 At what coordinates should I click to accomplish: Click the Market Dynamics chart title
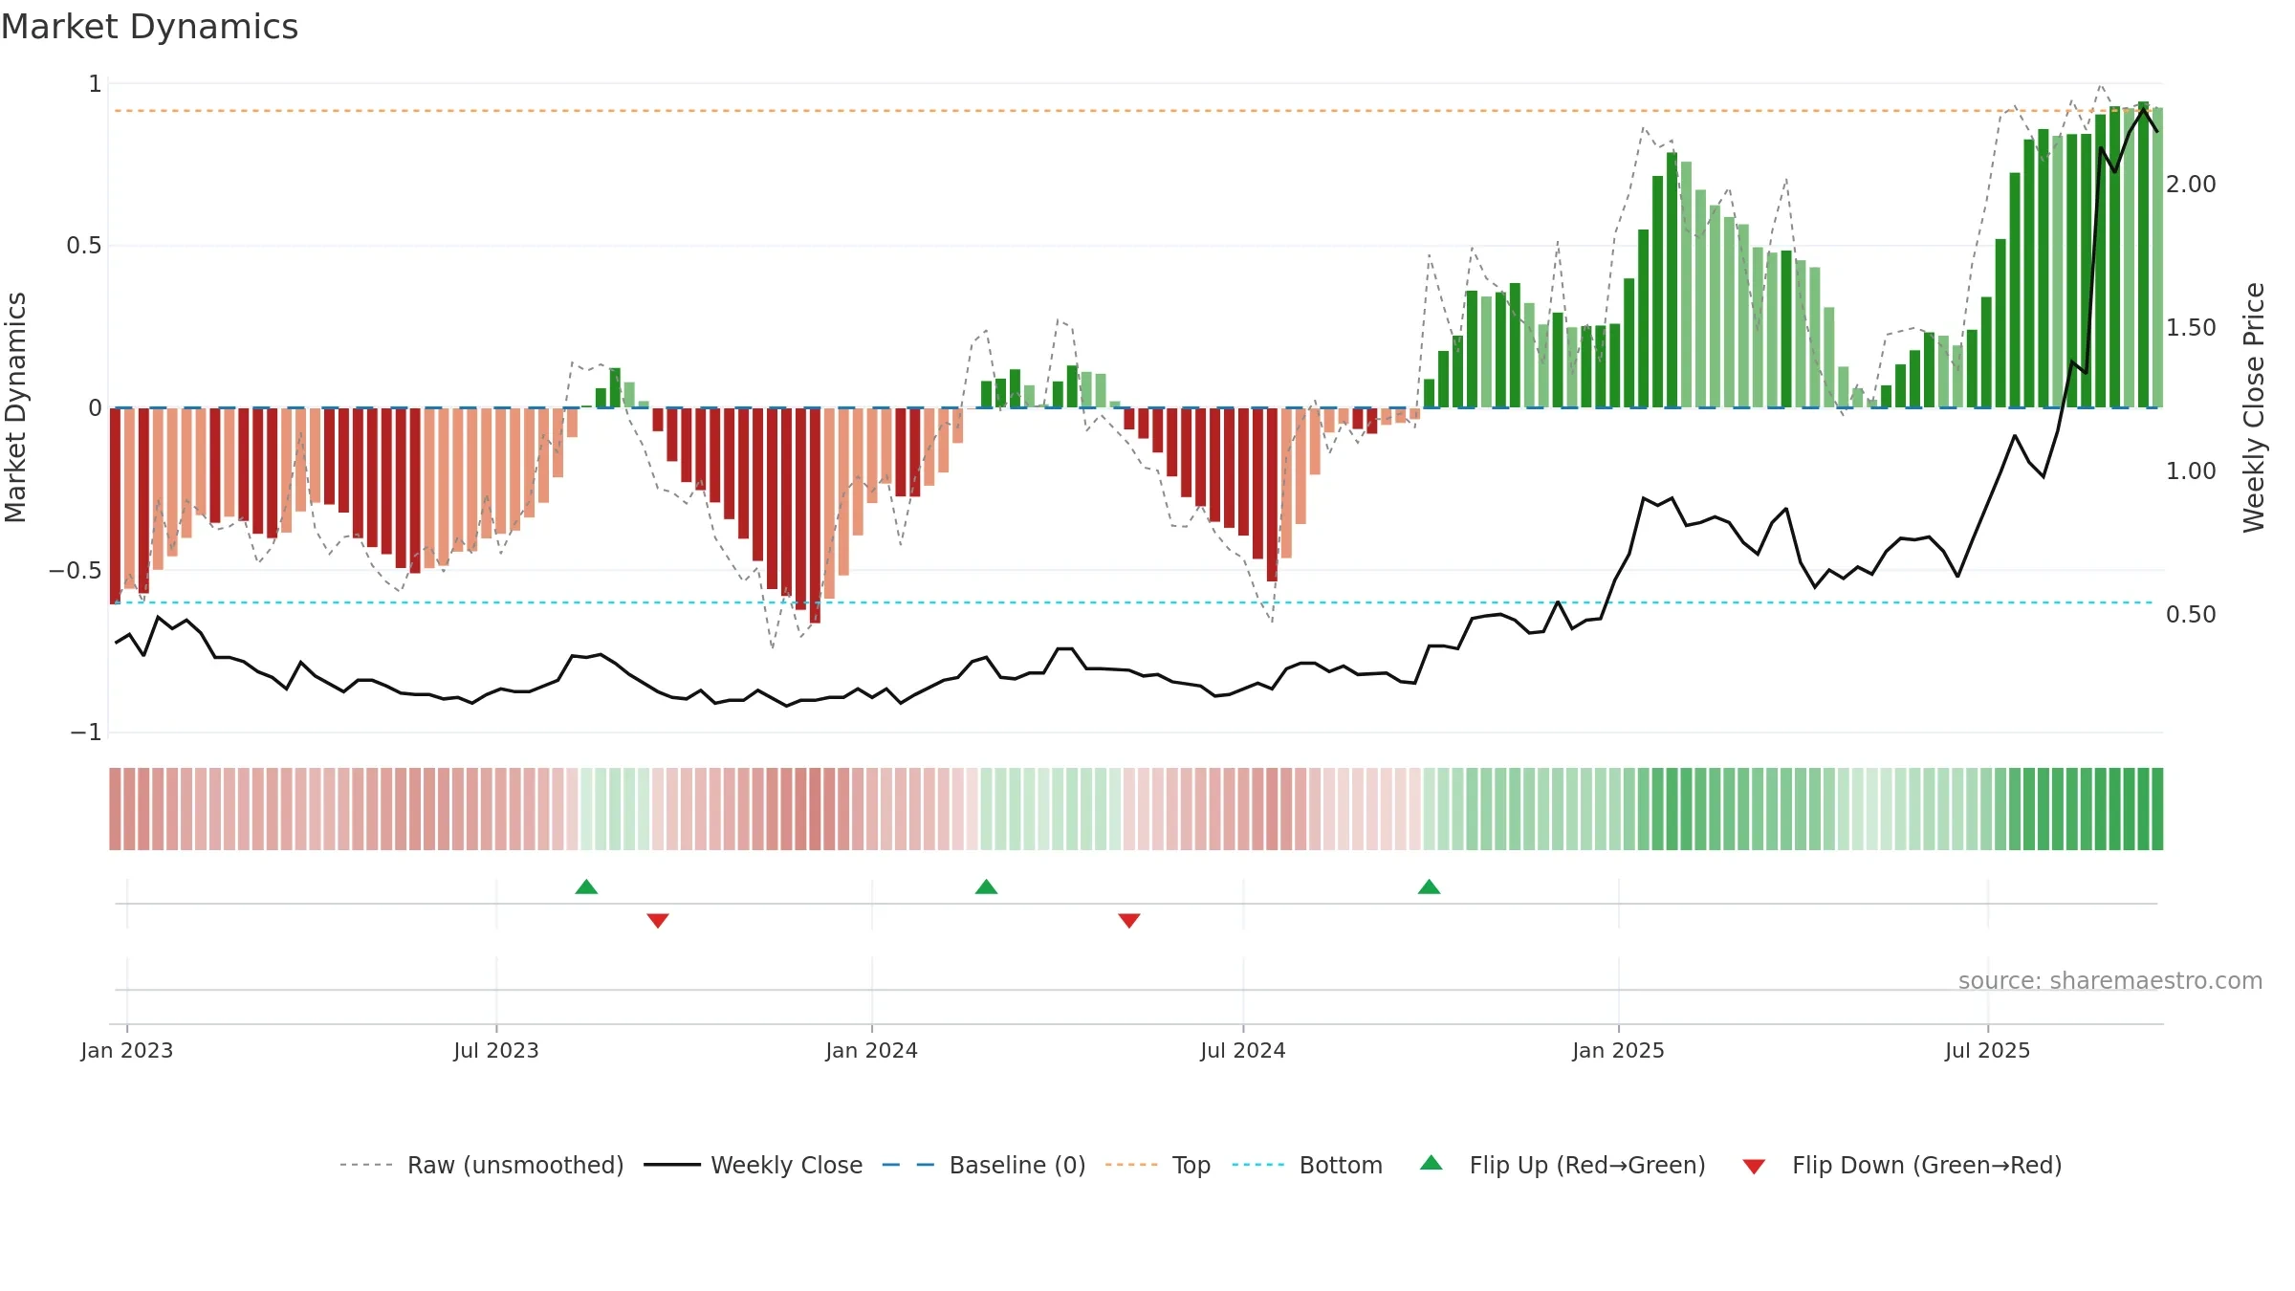coord(150,27)
